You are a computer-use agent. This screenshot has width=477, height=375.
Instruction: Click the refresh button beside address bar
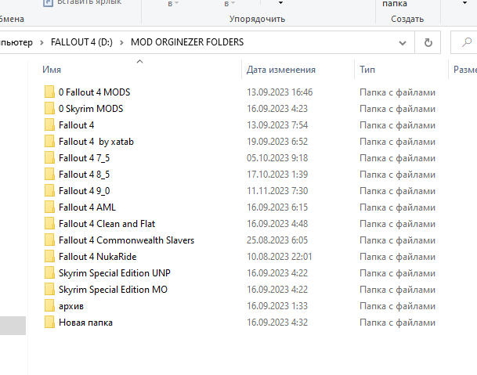pyautogui.click(x=428, y=42)
